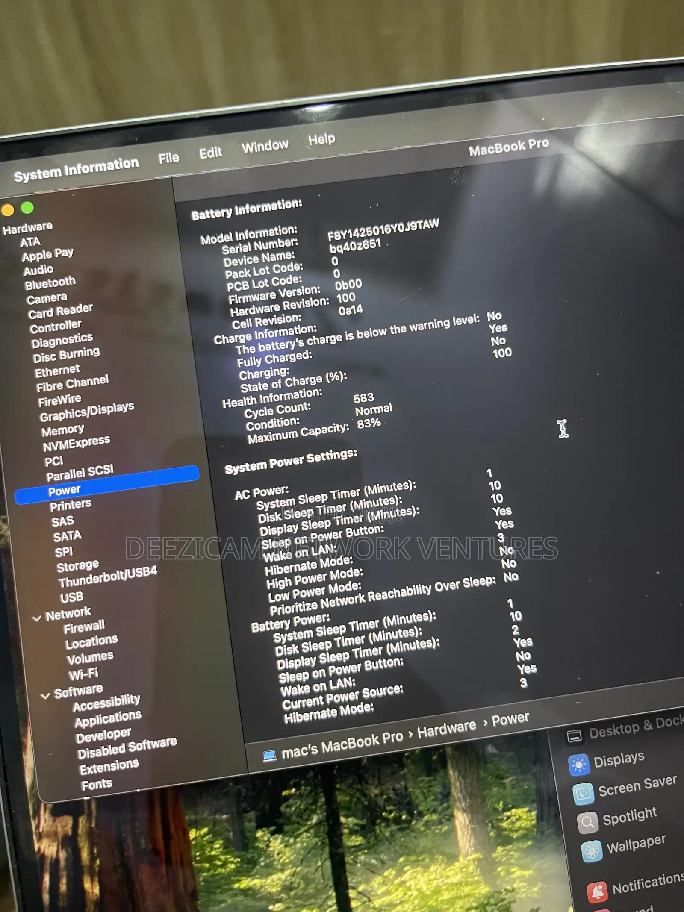Image resolution: width=684 pixels, height=912 pixels.
Task: Select mac's MacBook Pro in path bar
Action: coord(342,744)
